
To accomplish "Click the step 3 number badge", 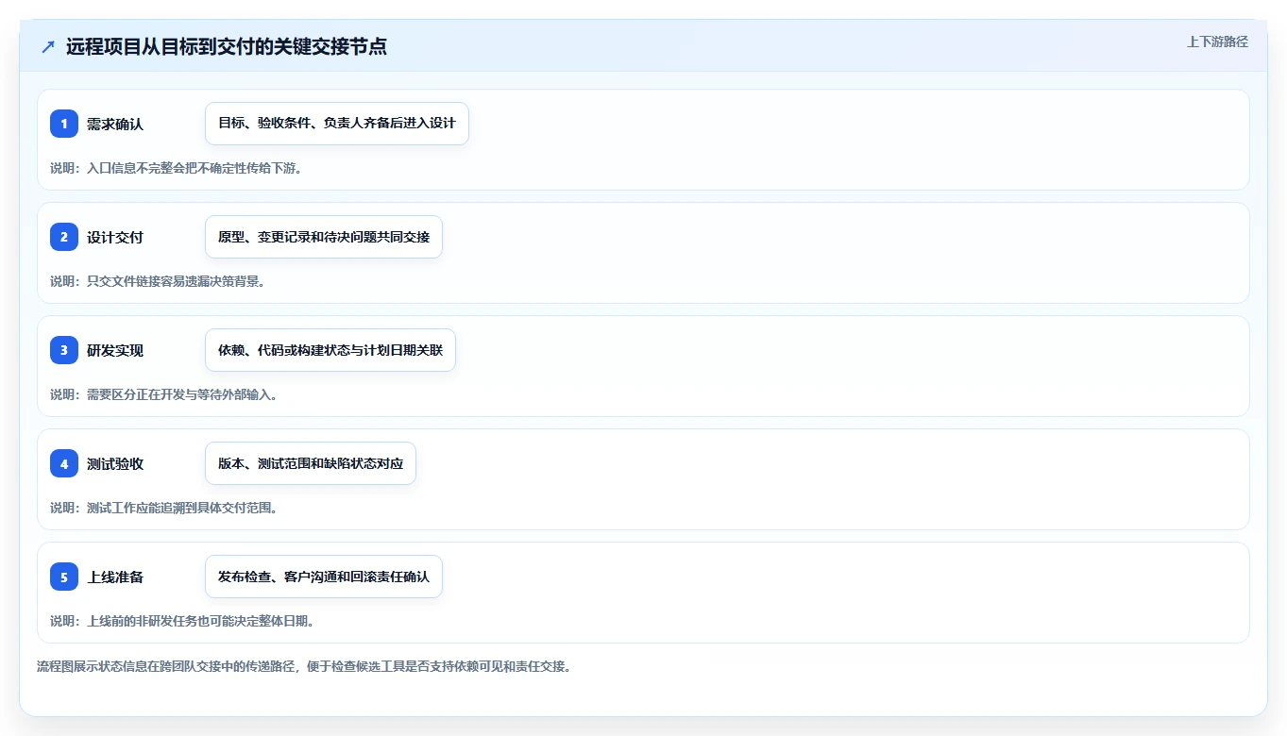I will coord(64,350).
